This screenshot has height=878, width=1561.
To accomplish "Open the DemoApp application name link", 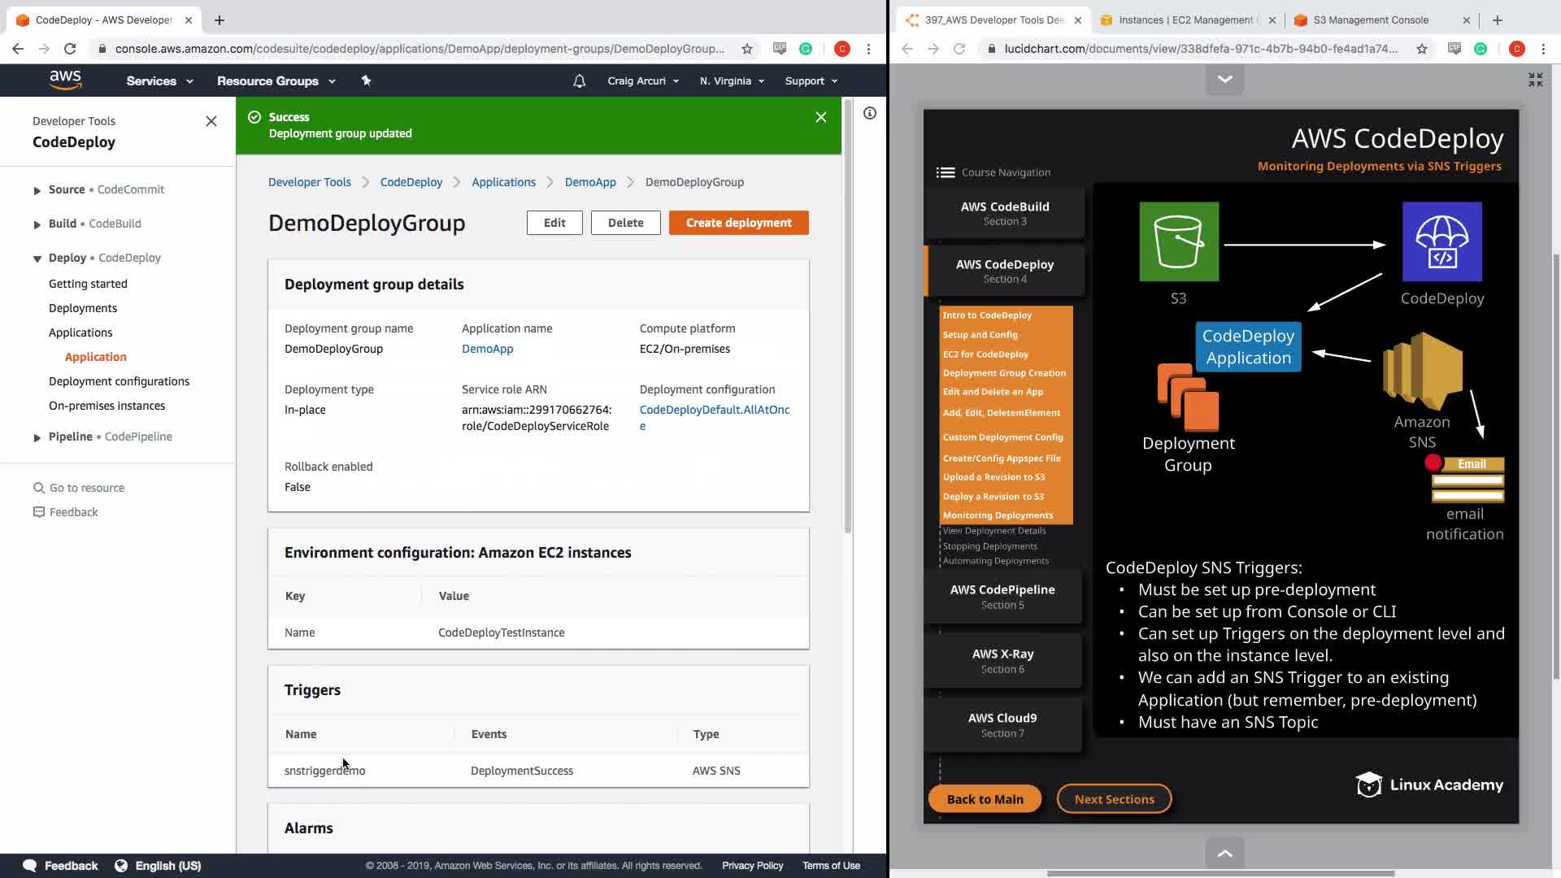I will coord(487,349).
